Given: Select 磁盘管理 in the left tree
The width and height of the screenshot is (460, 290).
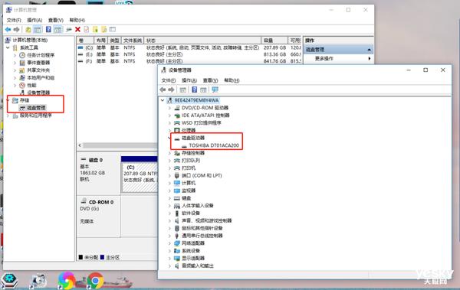Looking at the screenshot, I should click(36, 108).
